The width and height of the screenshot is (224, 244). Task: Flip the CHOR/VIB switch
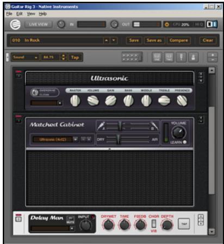(x=154, y=224)
